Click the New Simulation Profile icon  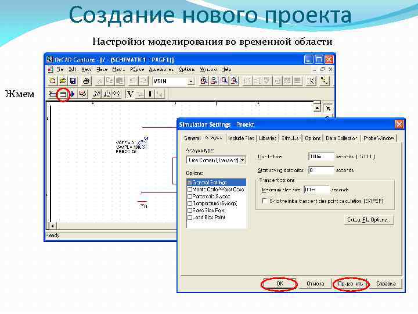53,94
